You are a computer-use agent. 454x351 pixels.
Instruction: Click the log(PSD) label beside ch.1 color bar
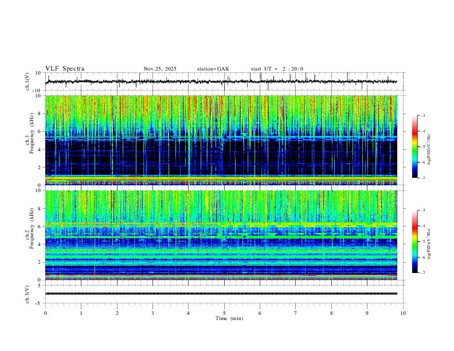pyautogui.click(x=429, y=150)
